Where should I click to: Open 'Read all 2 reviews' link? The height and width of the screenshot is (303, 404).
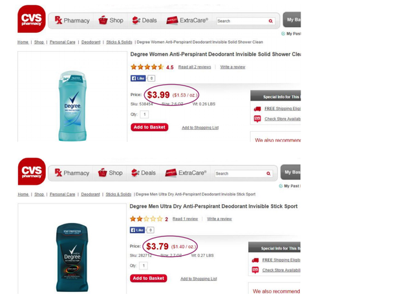[x=195, y=67]
